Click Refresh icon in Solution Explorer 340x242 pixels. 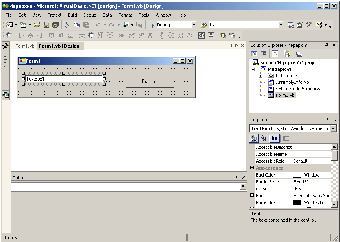click(275, 54)
